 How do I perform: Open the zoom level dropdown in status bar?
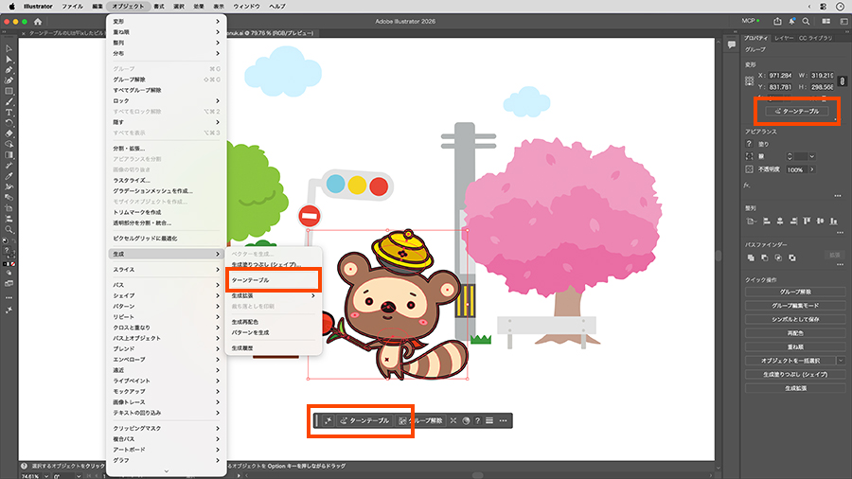[x=45, y=476]
